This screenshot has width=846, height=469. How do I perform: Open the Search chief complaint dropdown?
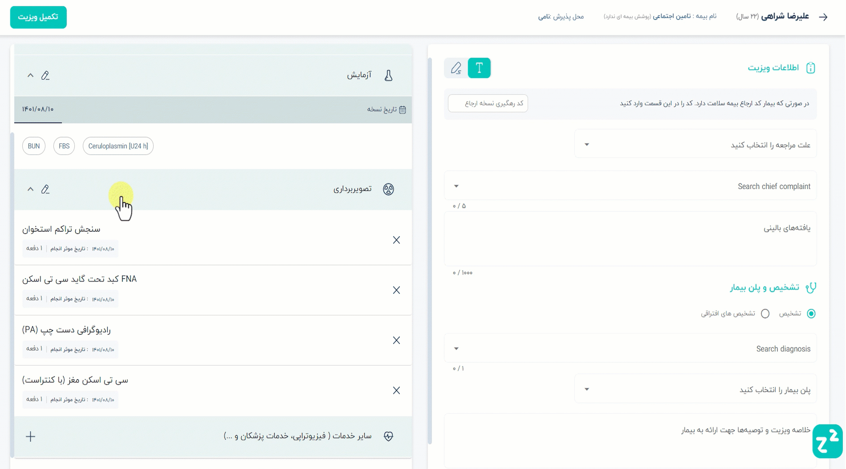[630, 186]
